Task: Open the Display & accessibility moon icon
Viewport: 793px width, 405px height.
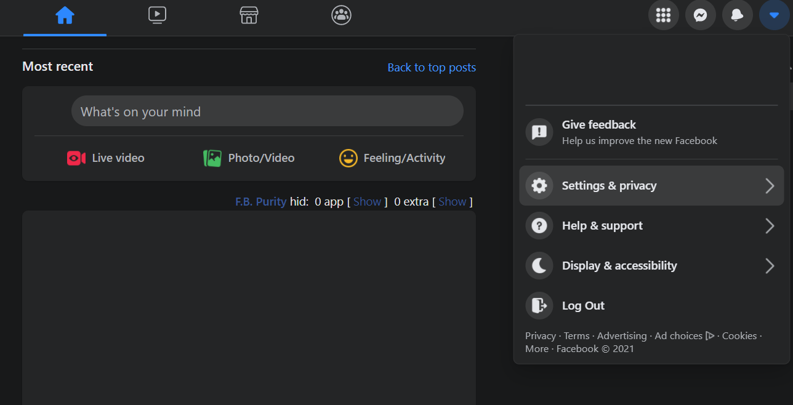Action: click(539, 265)
